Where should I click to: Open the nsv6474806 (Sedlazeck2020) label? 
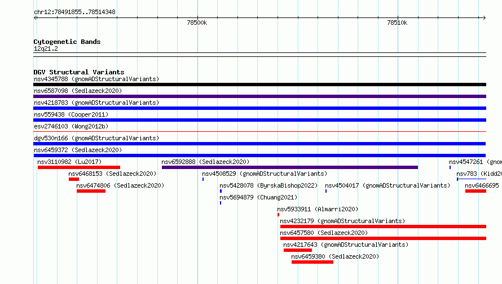[120, 185]
